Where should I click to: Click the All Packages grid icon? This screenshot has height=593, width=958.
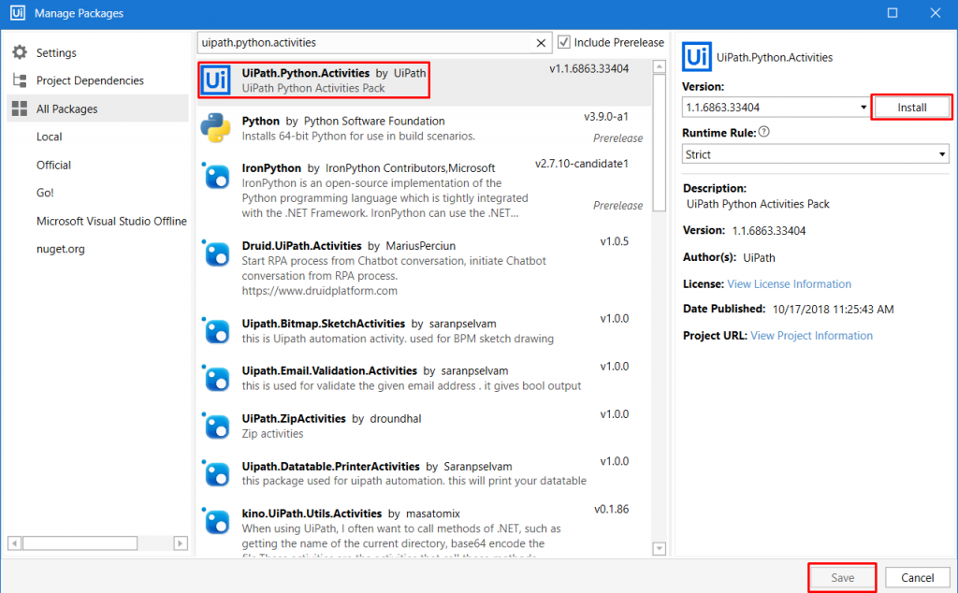point(20,108)
